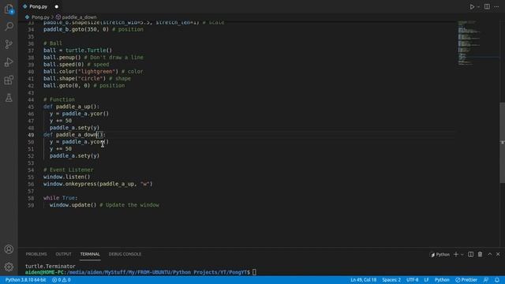Click 'window.update()' code line
Viewport: 505px width, 284px height.
point(73,205)
